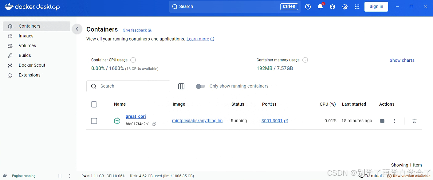The width and height of the screenshot is (433, 180).
Task: Click the Disk 4.62 GB used entry
Action: point(161,176)
